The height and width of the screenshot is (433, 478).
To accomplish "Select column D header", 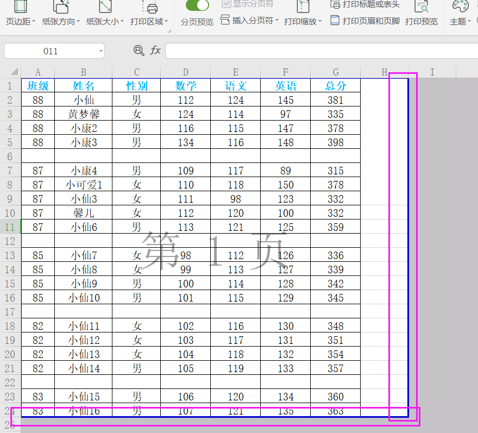I will 185,72.
